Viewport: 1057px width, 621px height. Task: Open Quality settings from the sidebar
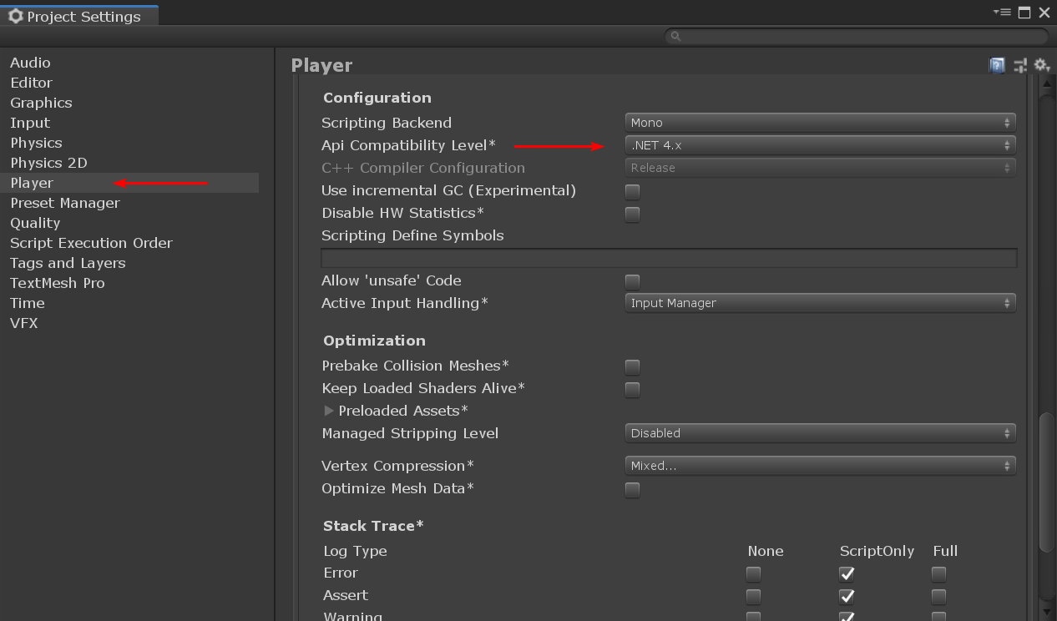[x=35, y=223]
